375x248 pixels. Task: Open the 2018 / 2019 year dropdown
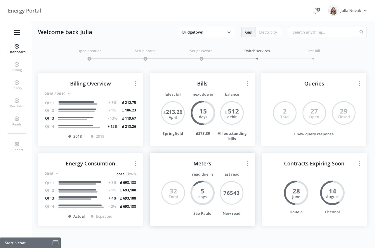58,94
